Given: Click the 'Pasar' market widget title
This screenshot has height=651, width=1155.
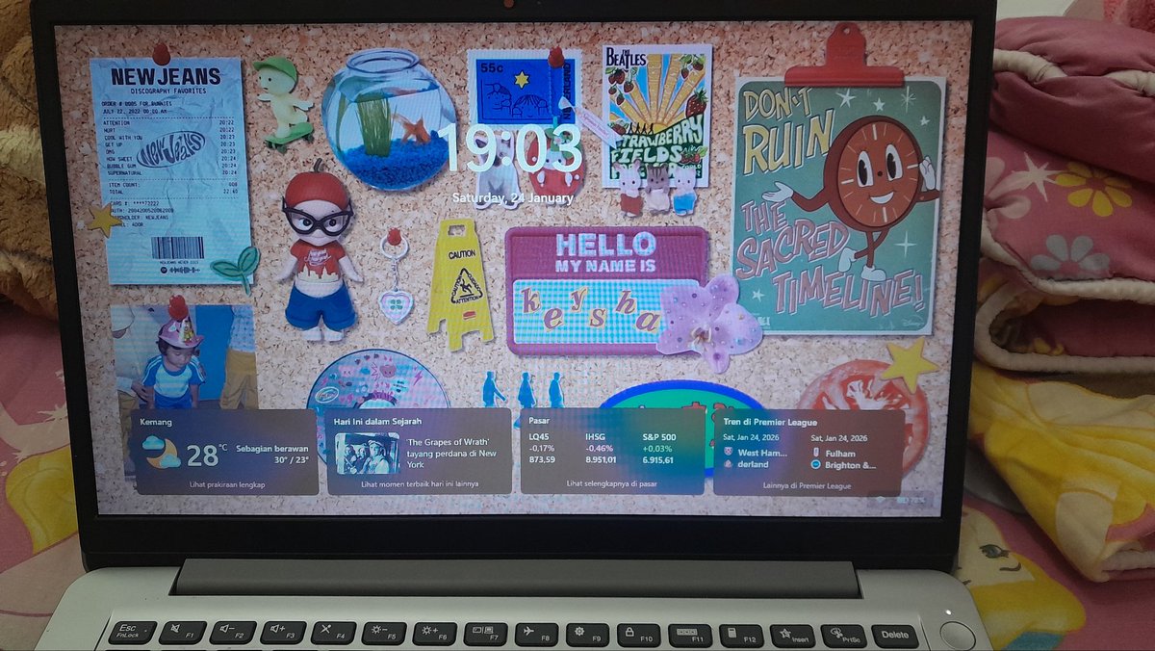Looking at the screenshot, I should pyautogui.click(x=539, y=422).
